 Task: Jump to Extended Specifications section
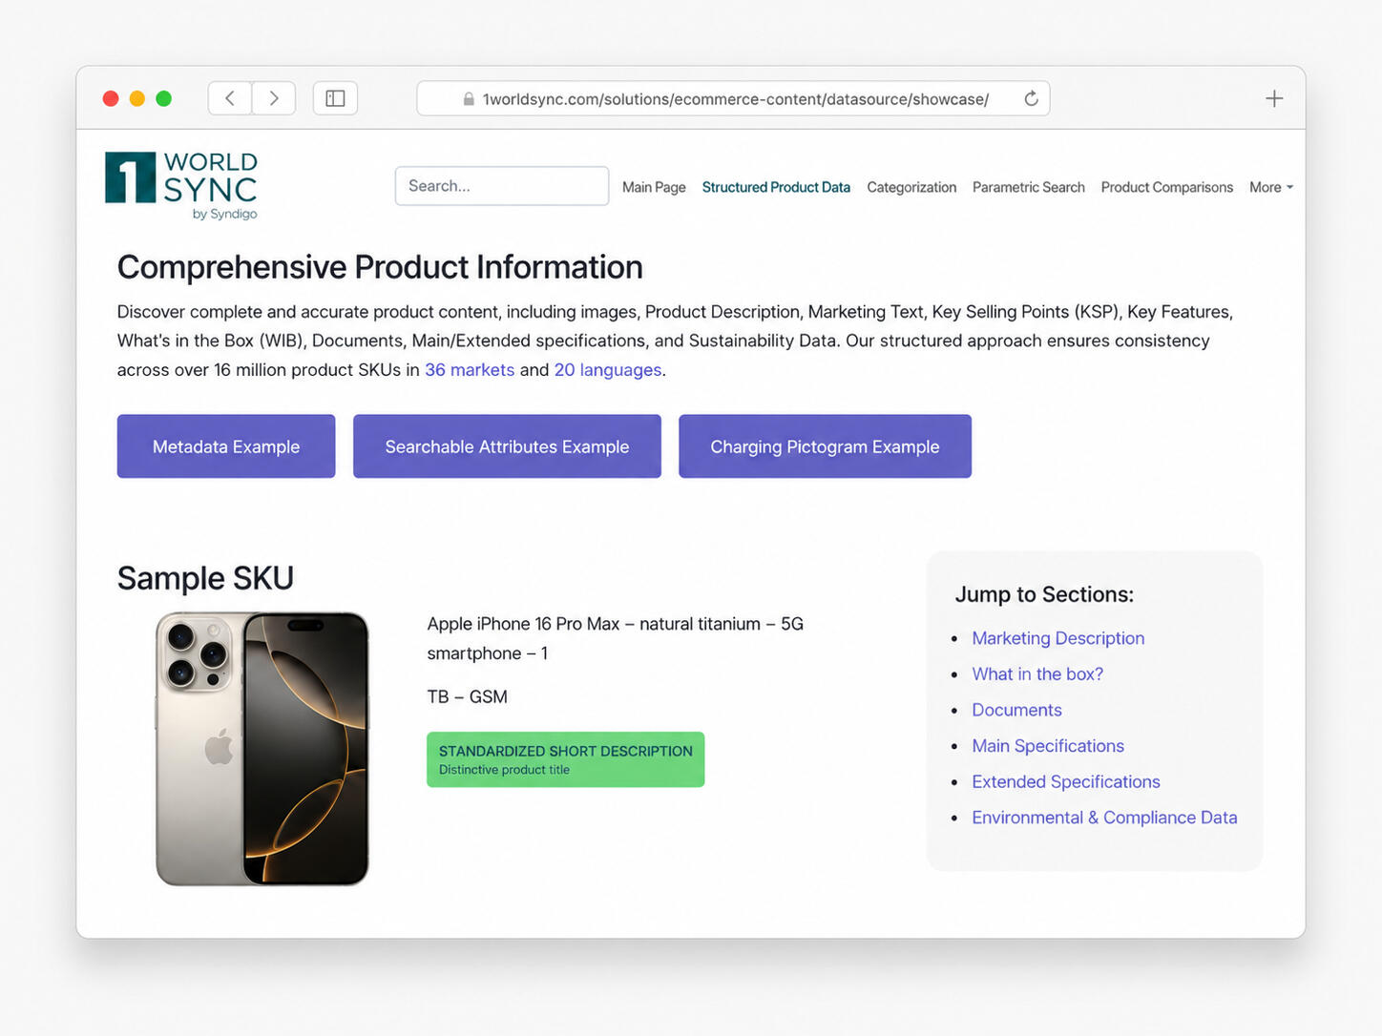1066,782
